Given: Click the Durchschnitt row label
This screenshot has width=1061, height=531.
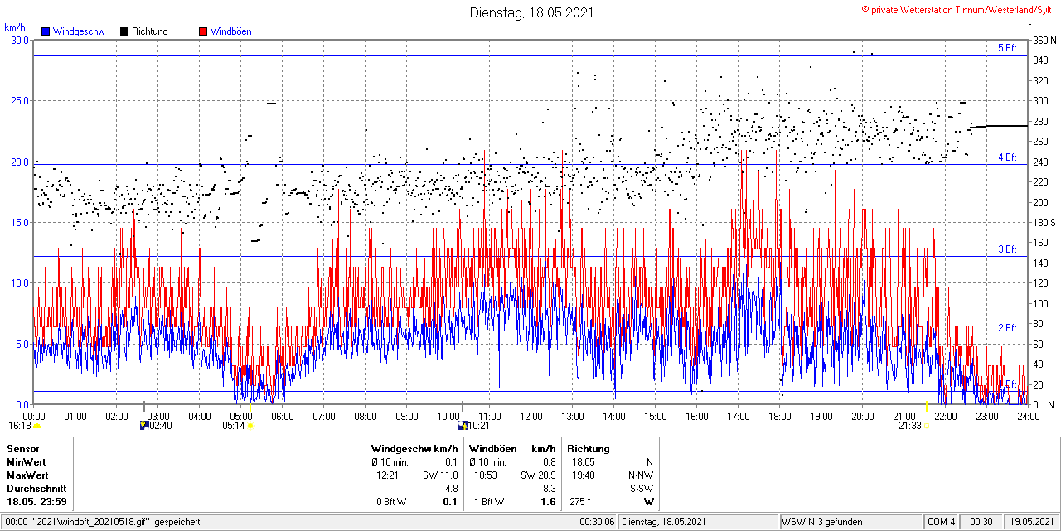Looking at the screenshot, I should coord(36,489).
